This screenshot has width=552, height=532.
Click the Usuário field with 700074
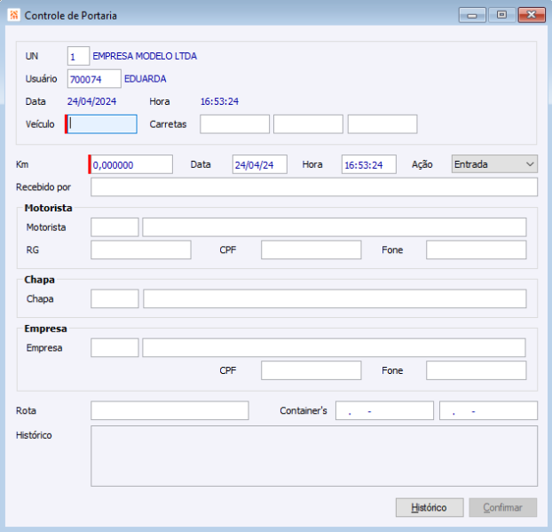pos(94,78)
